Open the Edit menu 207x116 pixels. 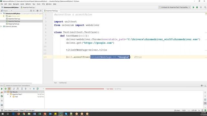6,4
